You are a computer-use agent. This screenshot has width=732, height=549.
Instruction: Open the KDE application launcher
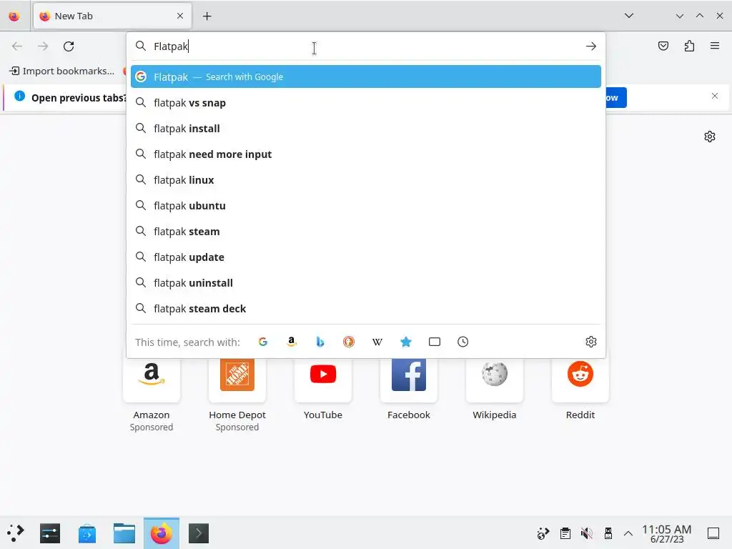click(16, 533)
